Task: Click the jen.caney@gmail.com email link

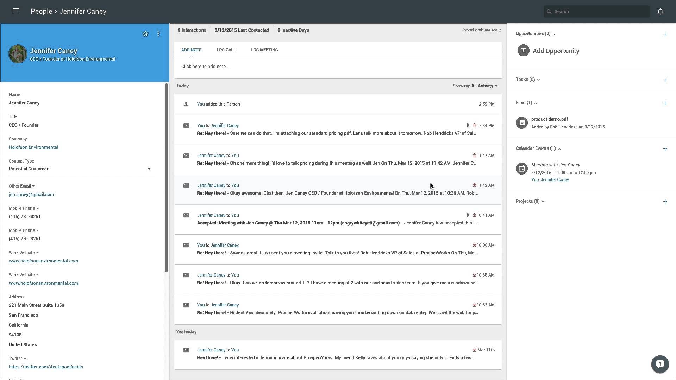Action: [31, 195]
